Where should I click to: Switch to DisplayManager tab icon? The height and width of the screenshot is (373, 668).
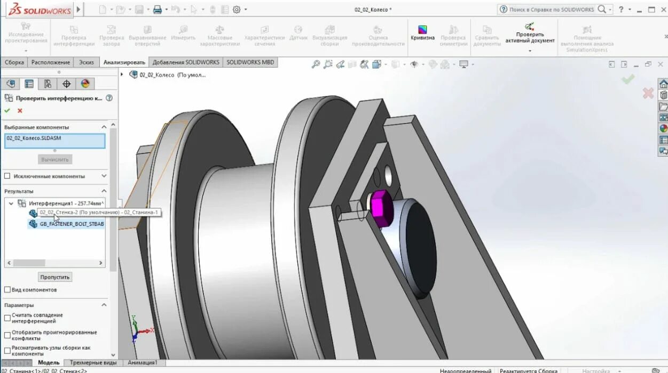point(85,84)
